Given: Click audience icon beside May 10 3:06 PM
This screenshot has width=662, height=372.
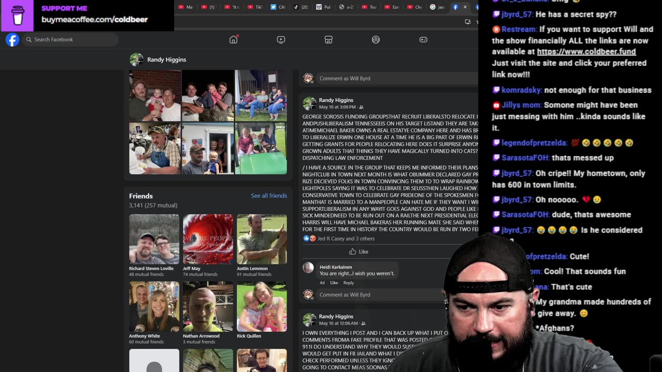Looking at the screenshot, I should point(361,107).
